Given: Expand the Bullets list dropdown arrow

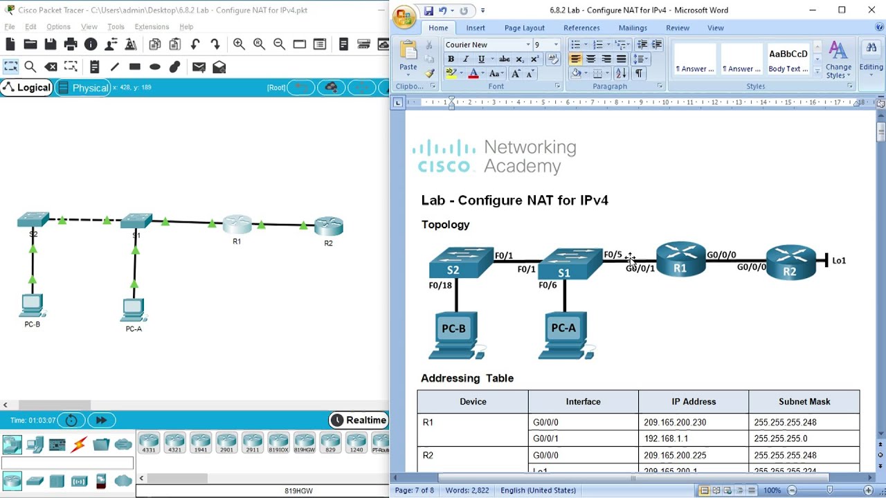Looking at the screenshot, I should point(586,45).
